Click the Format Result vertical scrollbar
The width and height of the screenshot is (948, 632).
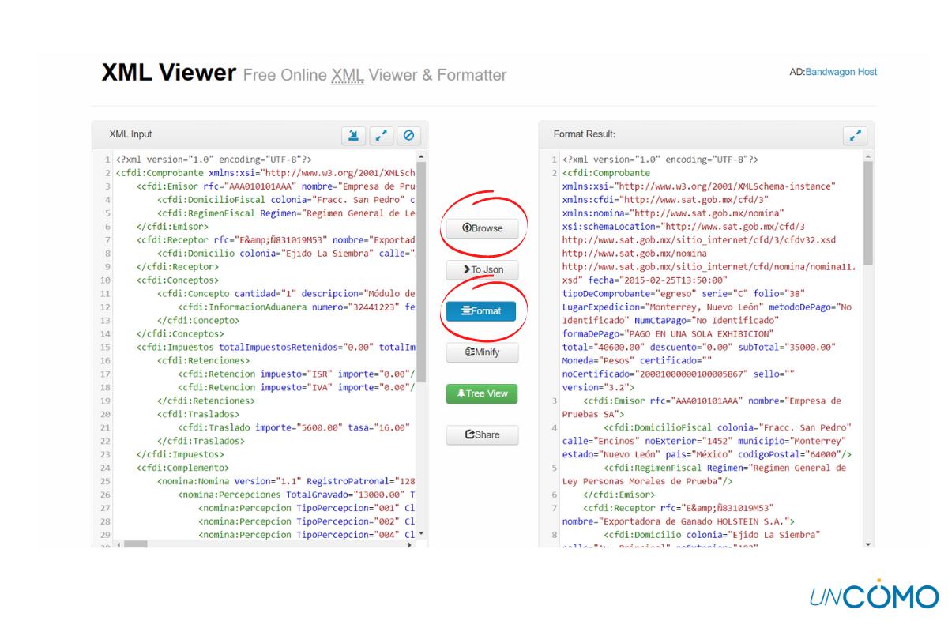tap(869, 213)
